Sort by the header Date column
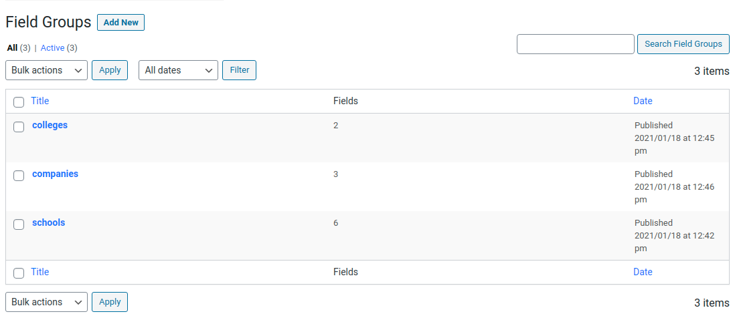The image size is (737, 320). click(643, 101)
